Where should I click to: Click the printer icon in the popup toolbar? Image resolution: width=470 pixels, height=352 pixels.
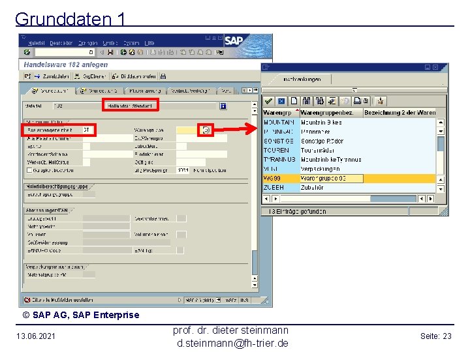click(x=357, y=101)
